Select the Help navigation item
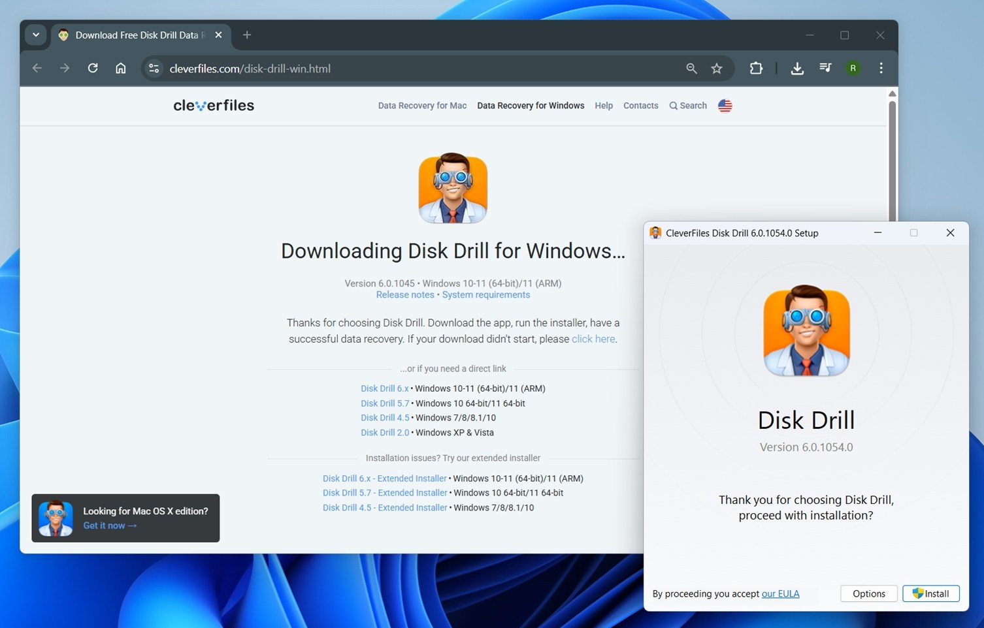984x628 pixels. click(604, 106)
